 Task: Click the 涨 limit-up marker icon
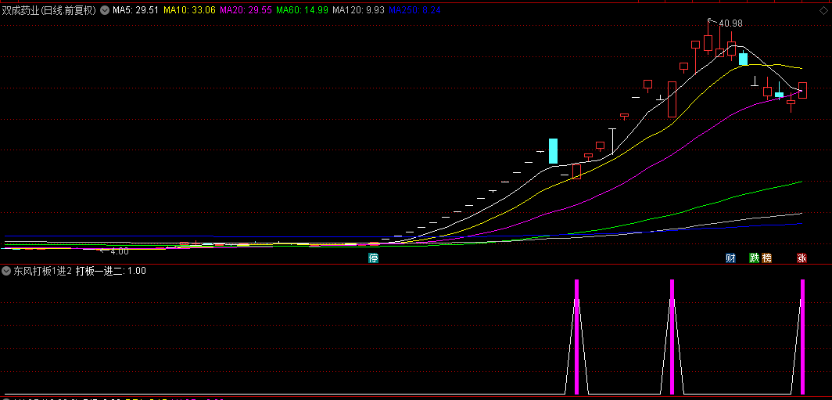click(x=802, y=258)
